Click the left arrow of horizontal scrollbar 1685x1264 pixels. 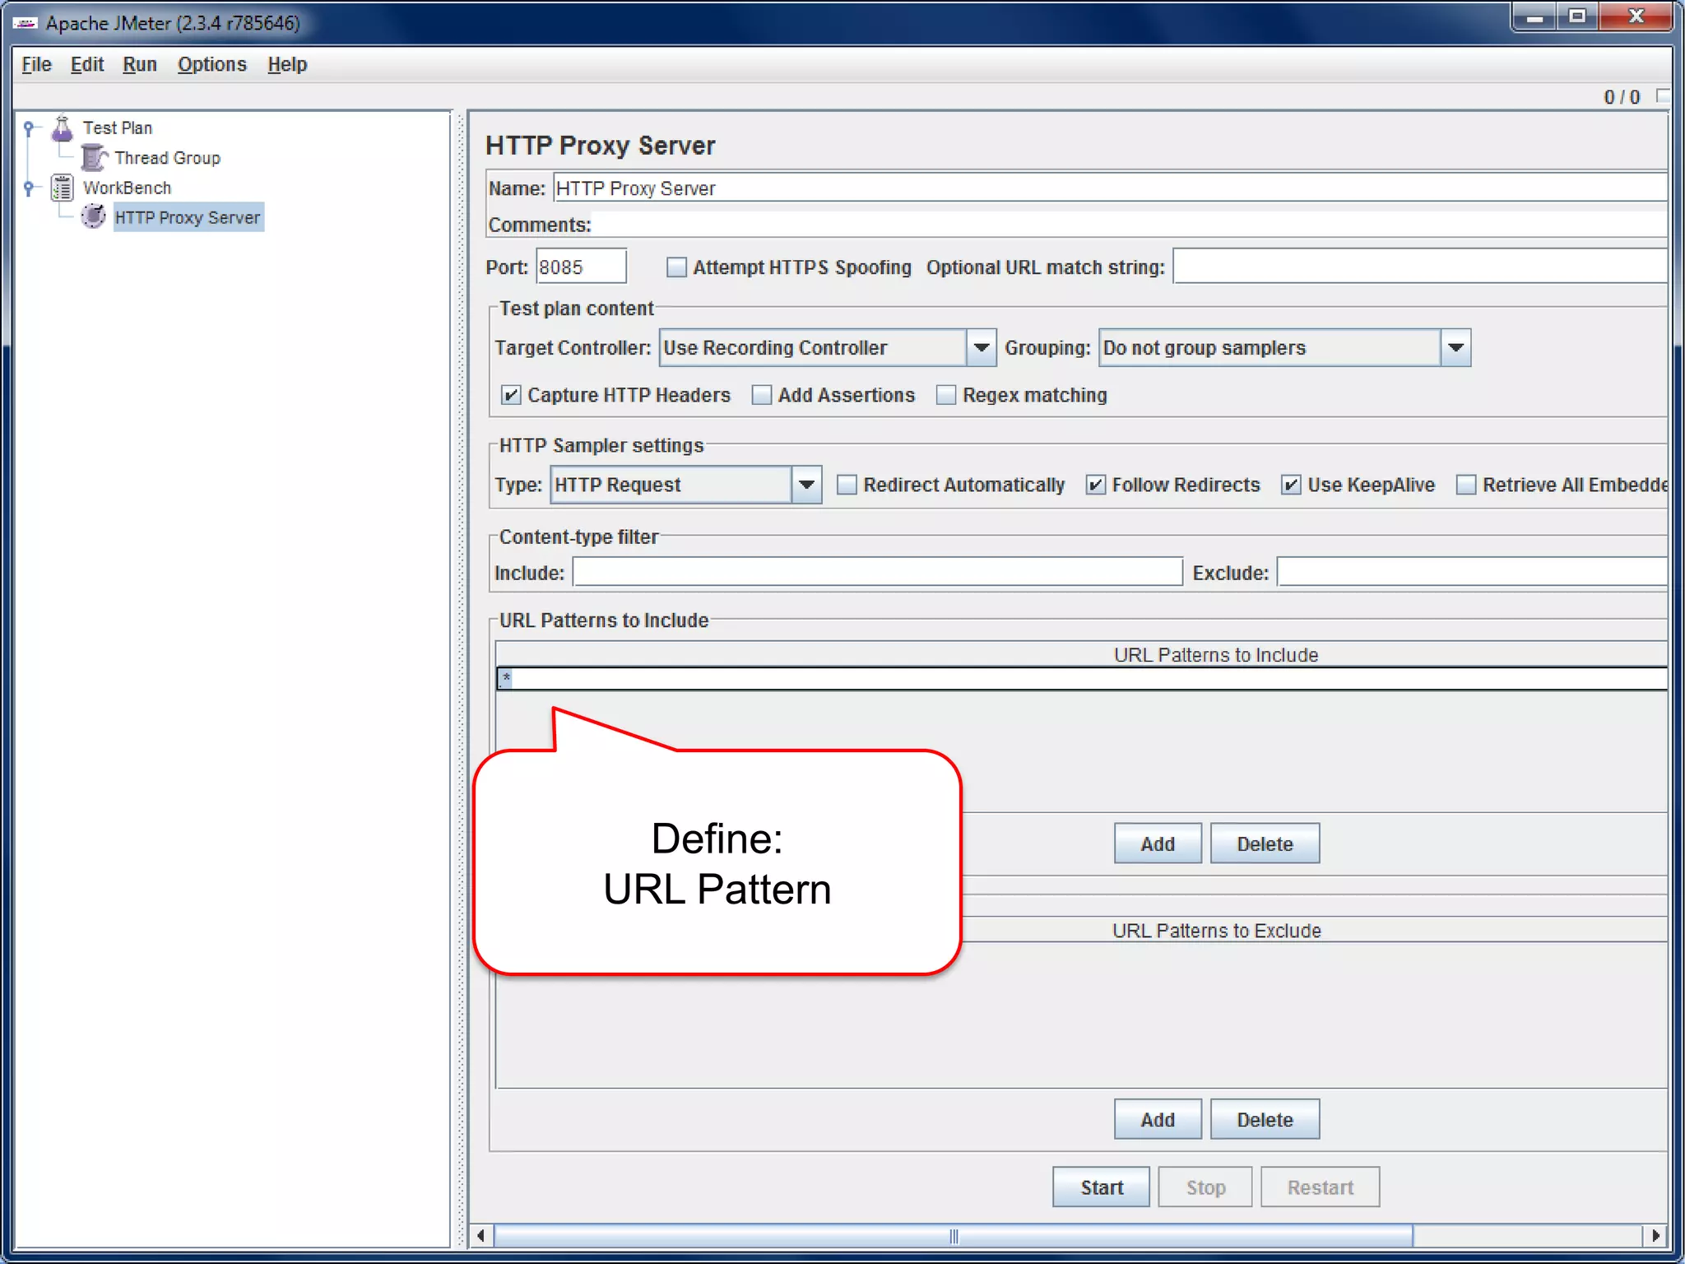point(481,1235)
